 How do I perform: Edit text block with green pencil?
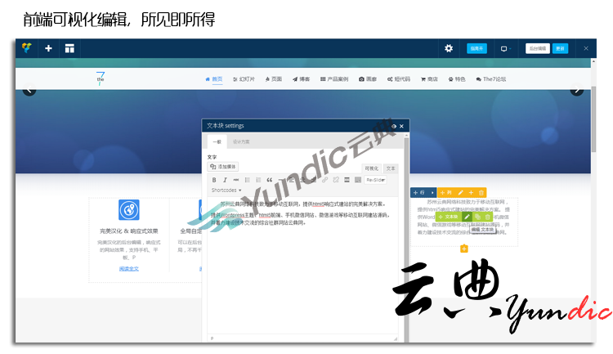[467, 217]
